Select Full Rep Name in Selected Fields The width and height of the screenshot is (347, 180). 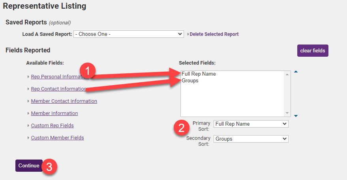(x=199, y=74)
